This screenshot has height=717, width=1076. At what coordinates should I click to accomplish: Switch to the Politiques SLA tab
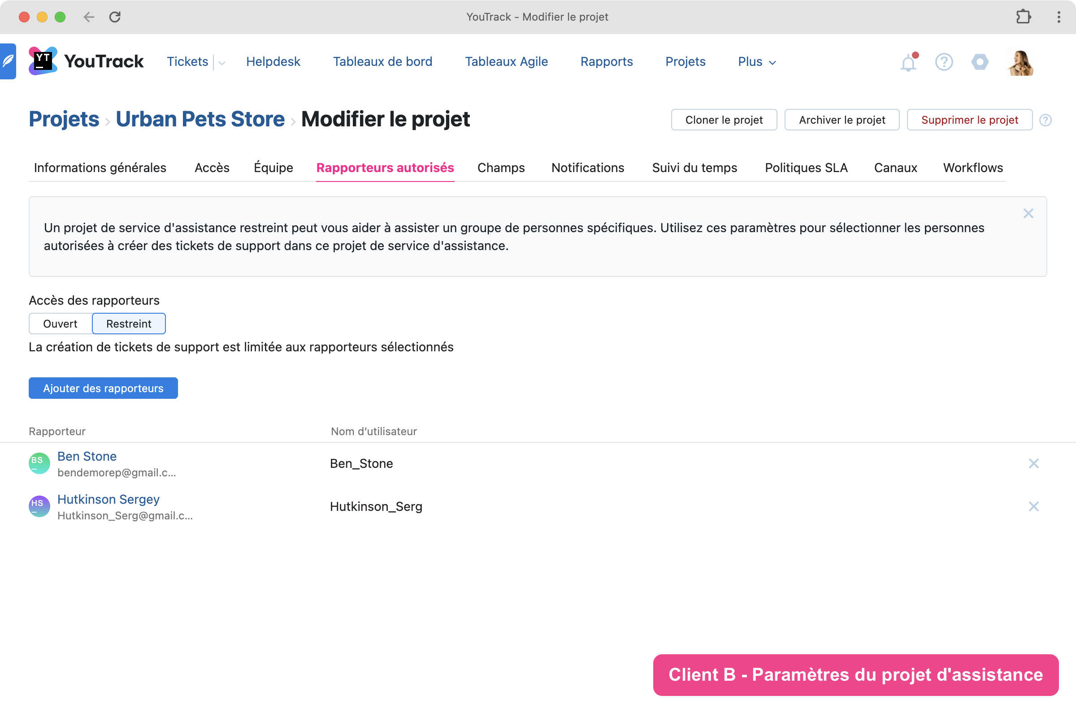806,168
